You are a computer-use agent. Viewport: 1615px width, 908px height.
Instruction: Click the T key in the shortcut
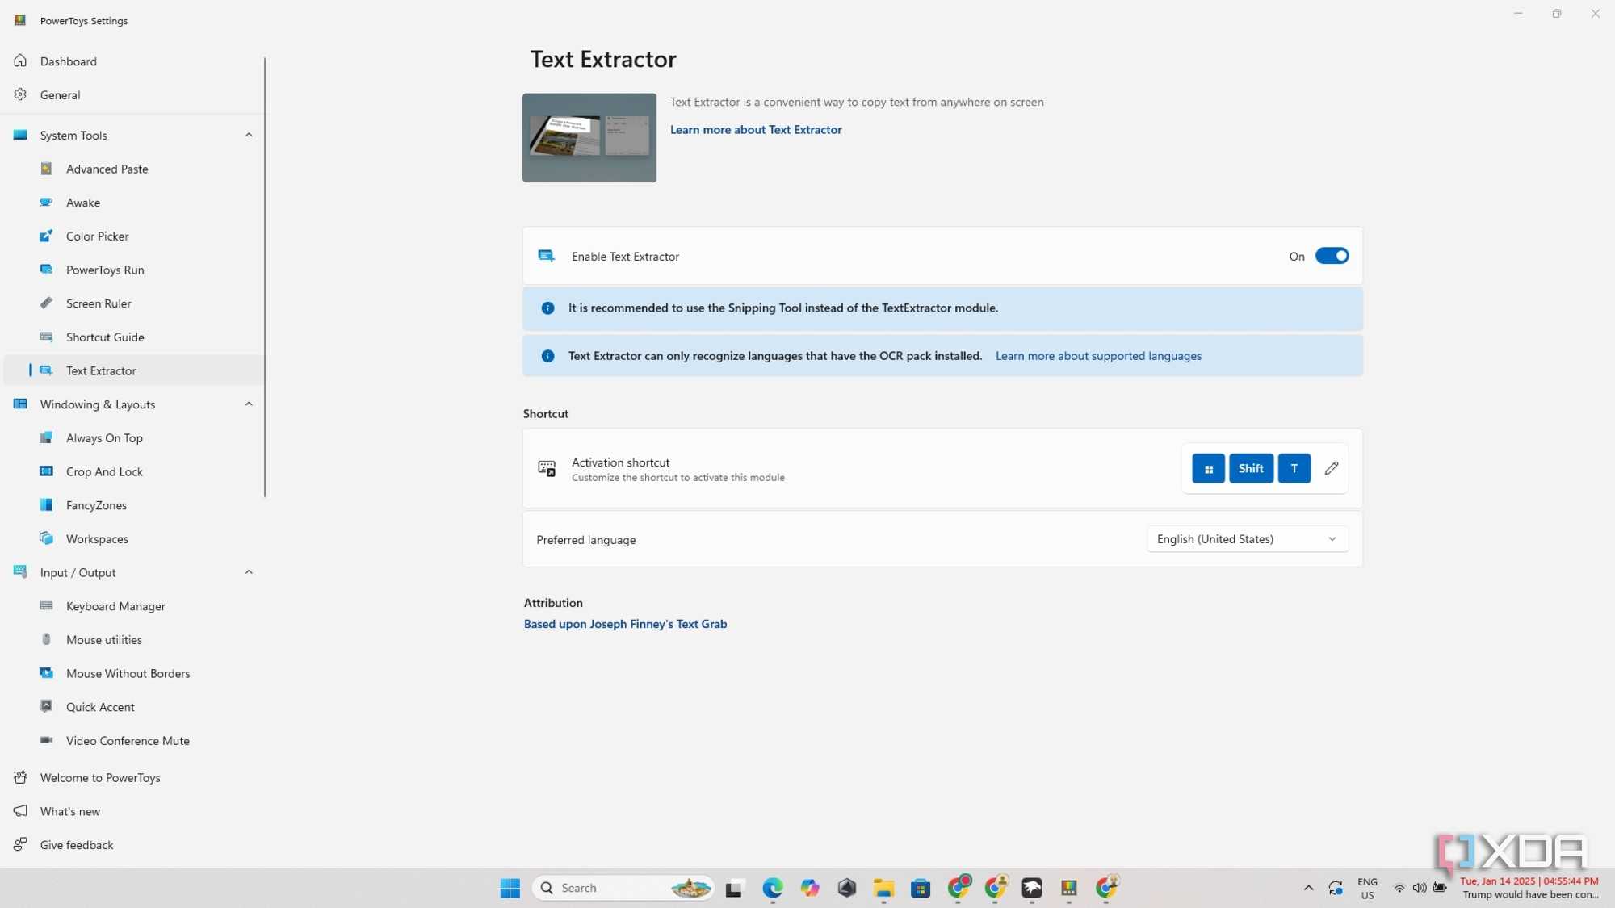point(1294,468)
